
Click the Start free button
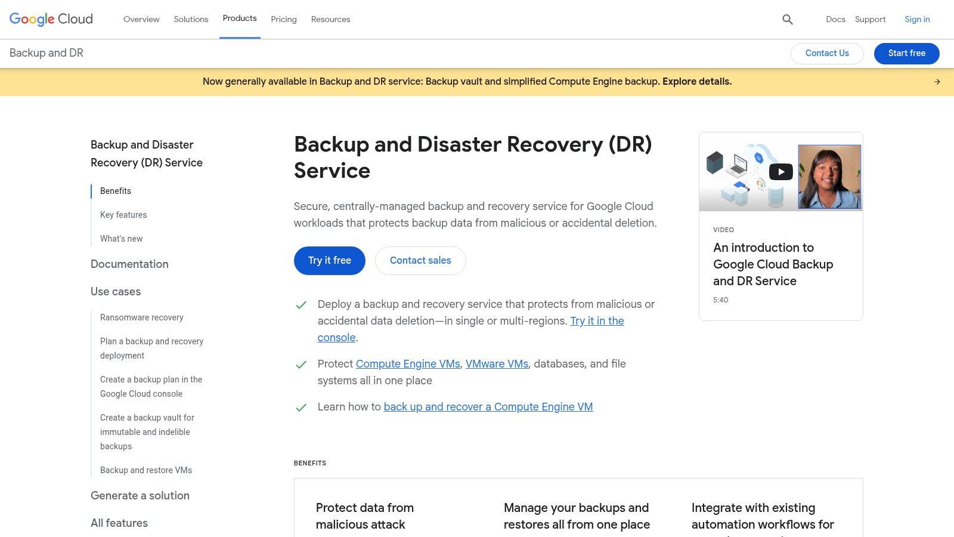pyautogui.click(x=907, y=53)
